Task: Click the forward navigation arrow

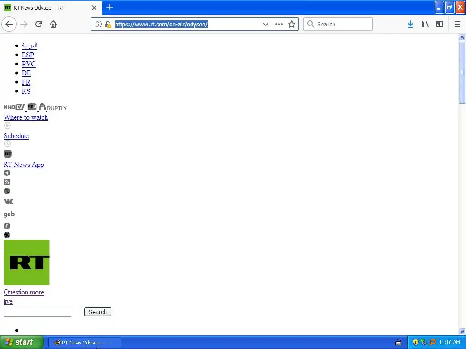Action: (x=24, y=24)
